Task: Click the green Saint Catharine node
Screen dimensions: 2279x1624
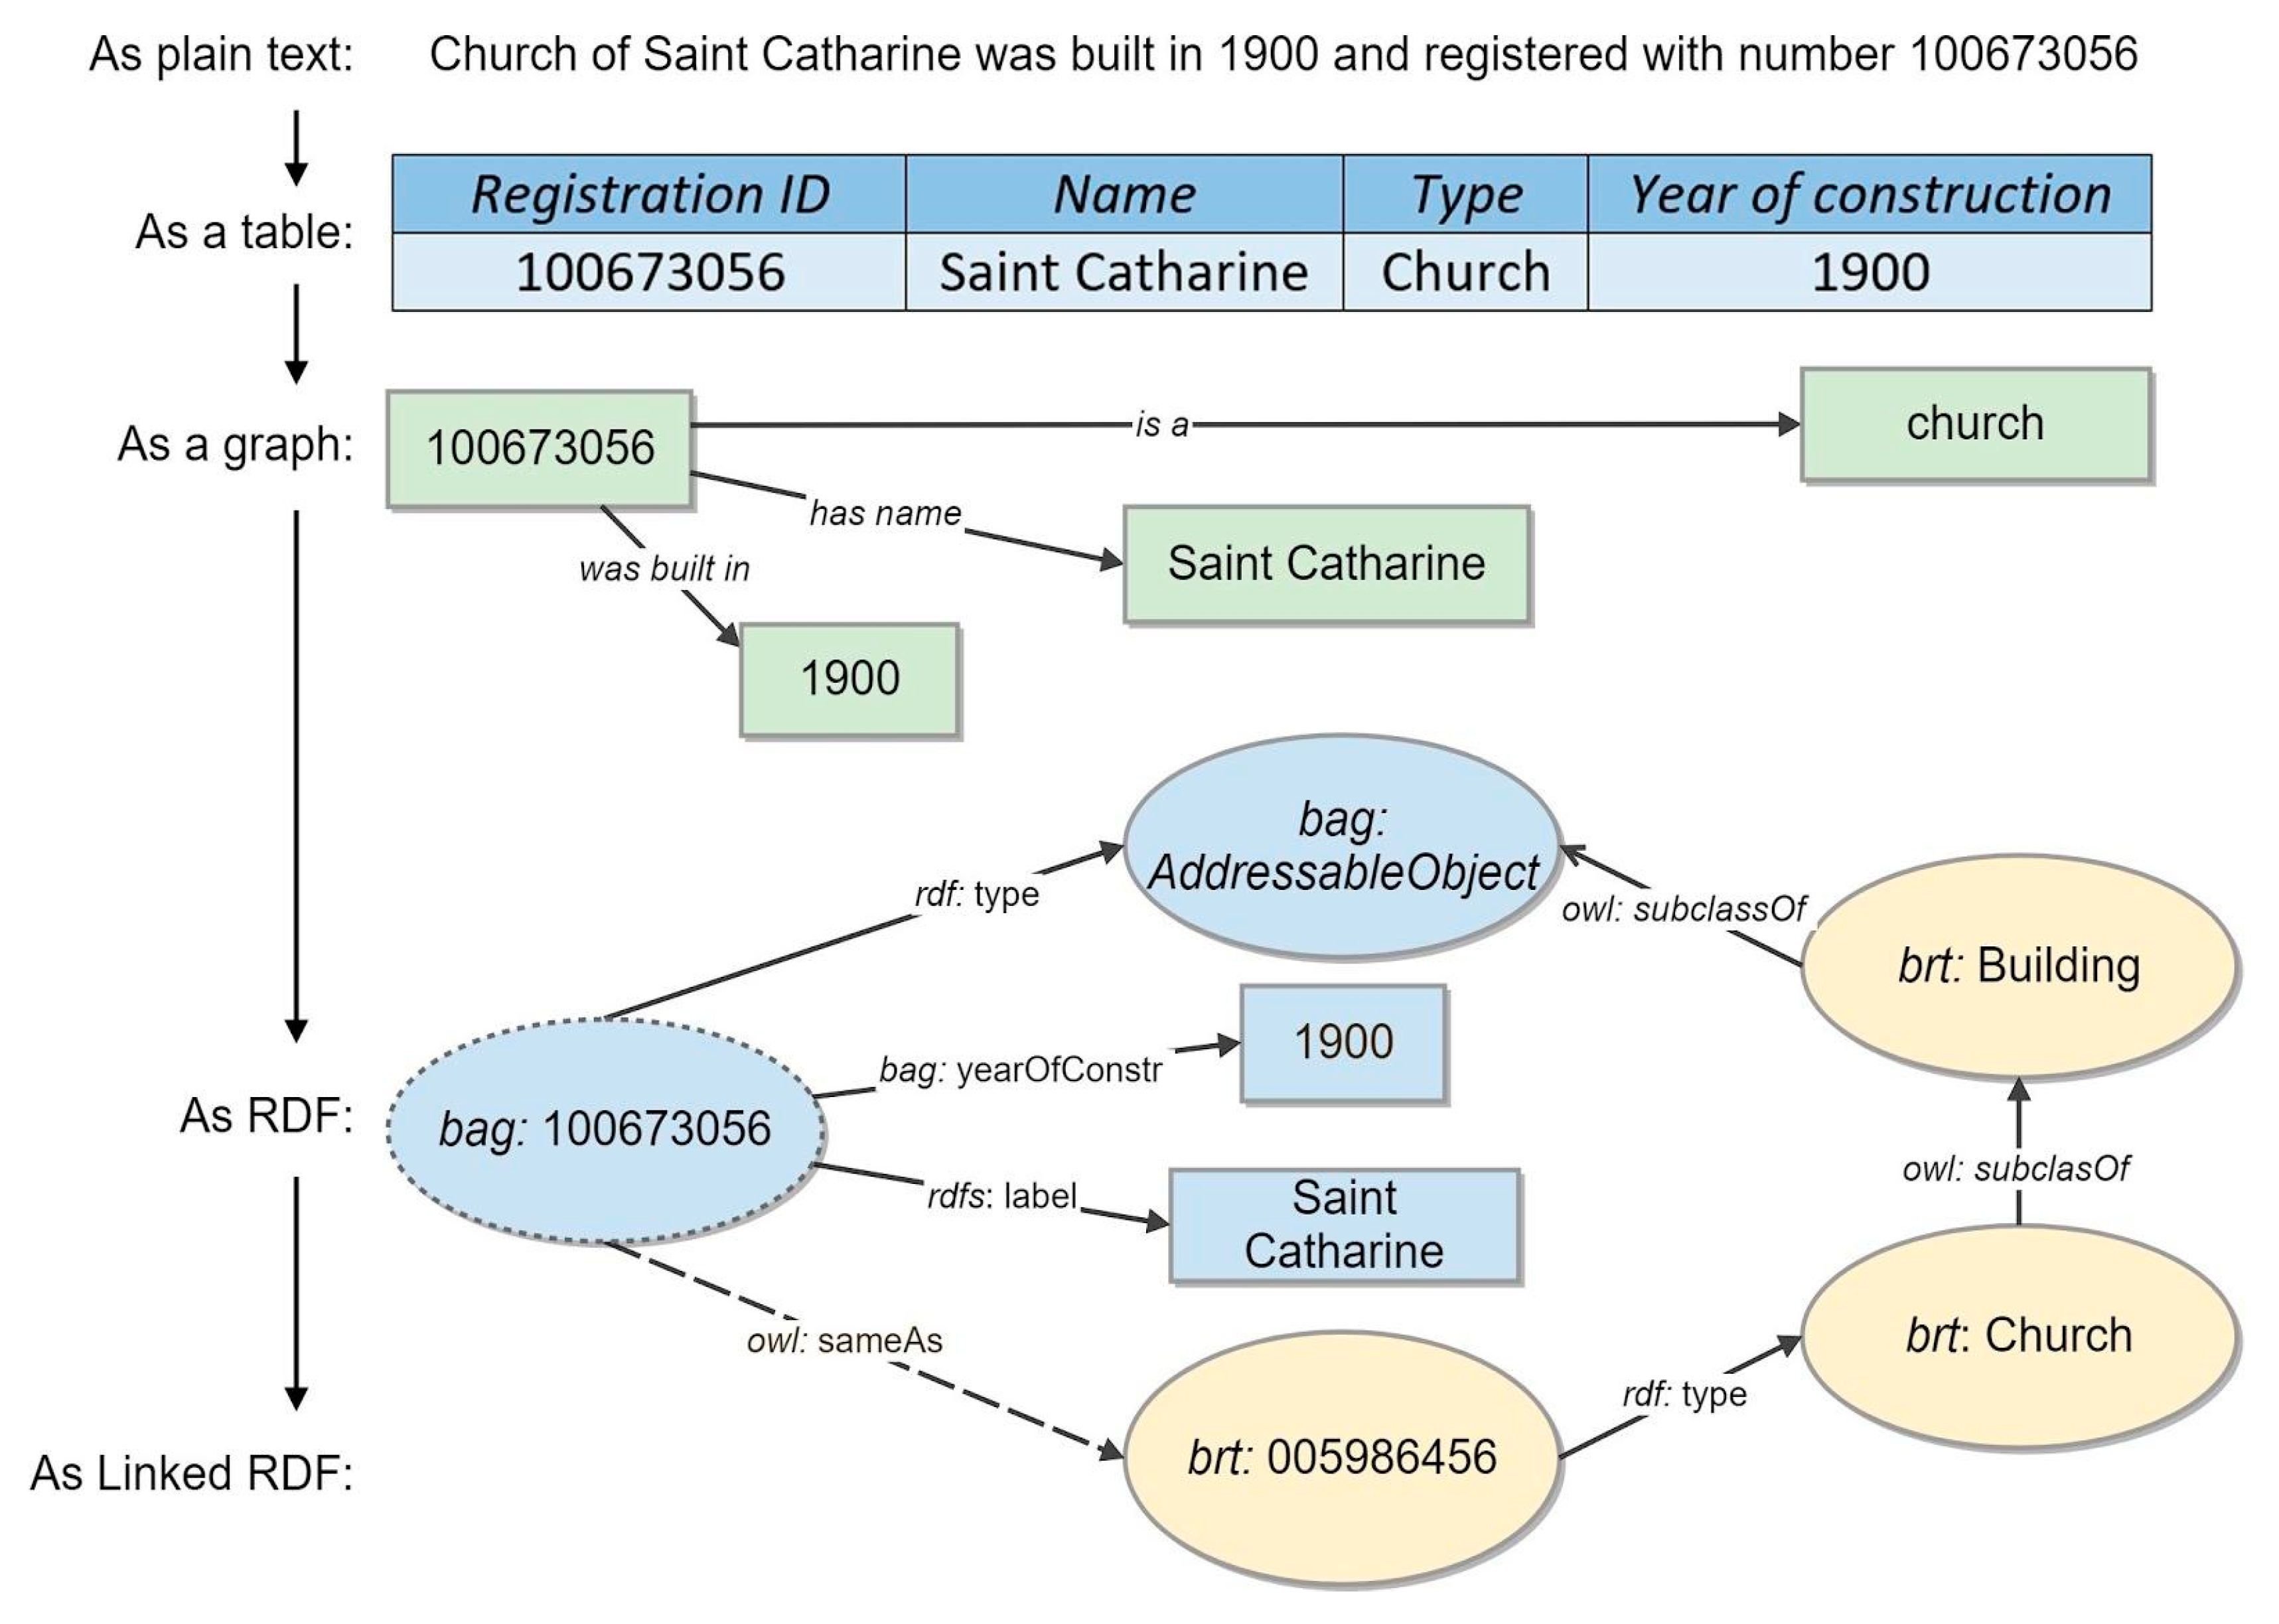Action: 1326,564
